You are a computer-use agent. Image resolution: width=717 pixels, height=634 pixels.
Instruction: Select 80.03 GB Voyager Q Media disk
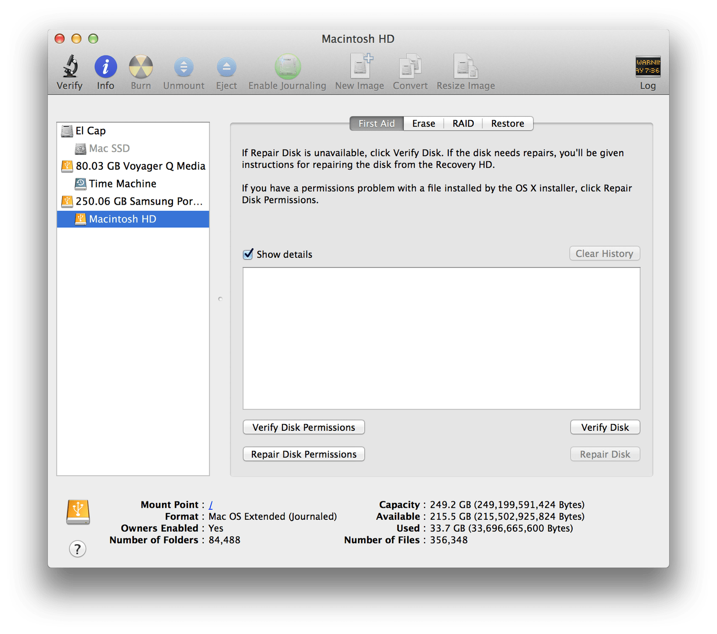tap(133, 166)
